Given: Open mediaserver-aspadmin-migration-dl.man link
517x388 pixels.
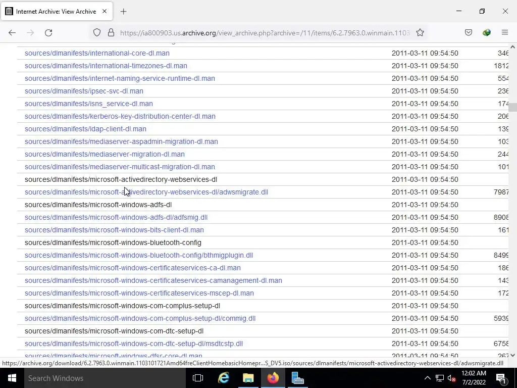Looking at the screenshot, I should click(121, 141).
